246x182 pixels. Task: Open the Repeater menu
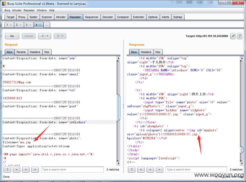pyautogui.click(x=29, y=10)
